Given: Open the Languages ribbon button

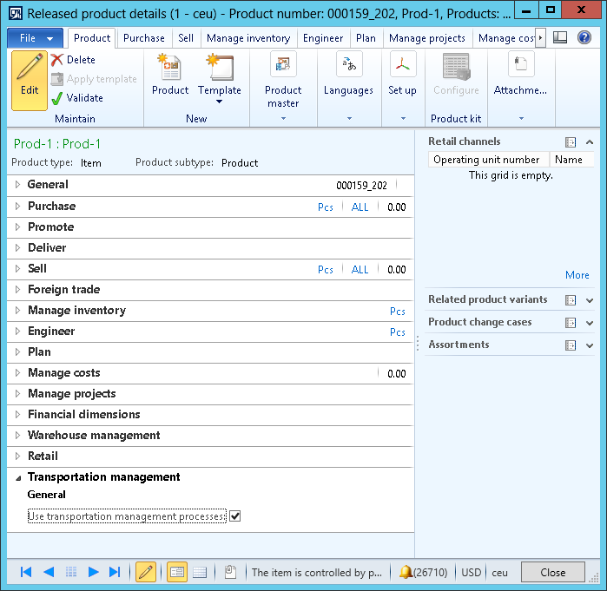Looking at the screenshot, I should [348, 66].
